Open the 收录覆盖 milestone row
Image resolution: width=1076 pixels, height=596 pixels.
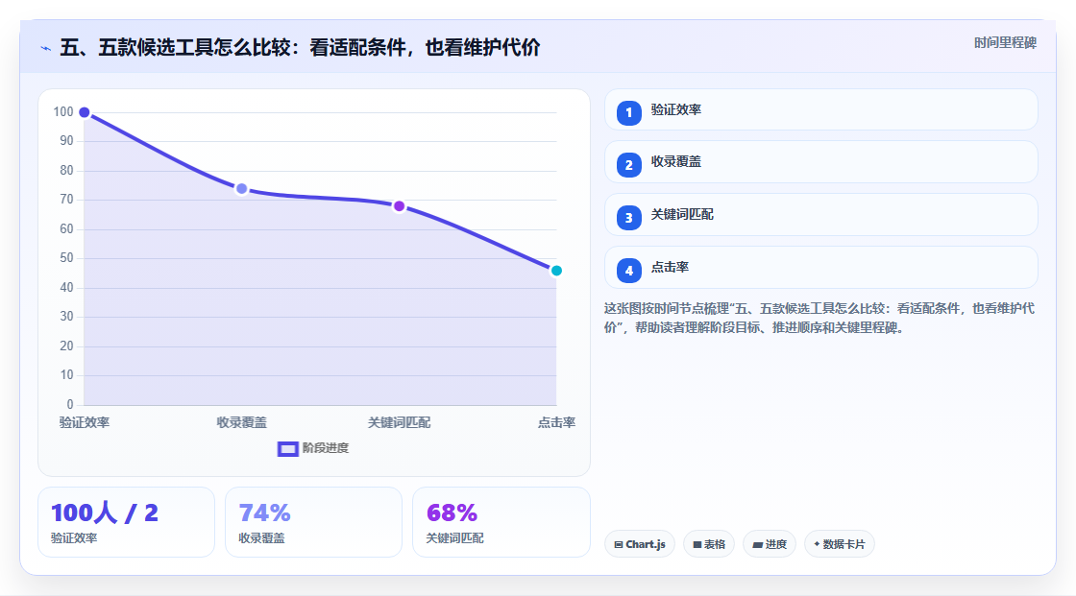point(820,162)
